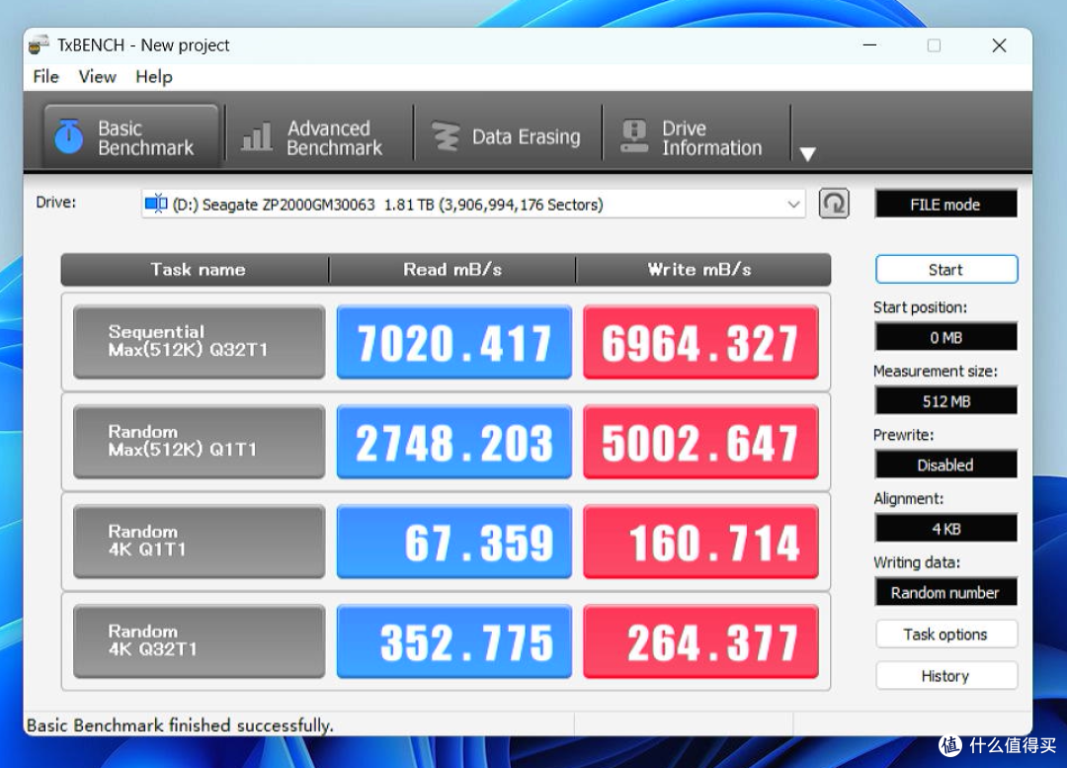The width and height of the screenshot is (1067, 768).
Task: Click the Sequential Max(512K) Q32T1 task button
Action: click(199, 342)
